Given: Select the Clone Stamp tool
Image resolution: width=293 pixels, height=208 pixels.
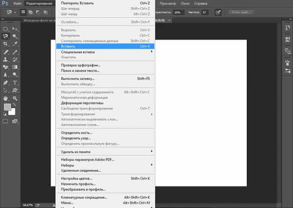Looking at the screenshot, I should (x=5, y=59).
